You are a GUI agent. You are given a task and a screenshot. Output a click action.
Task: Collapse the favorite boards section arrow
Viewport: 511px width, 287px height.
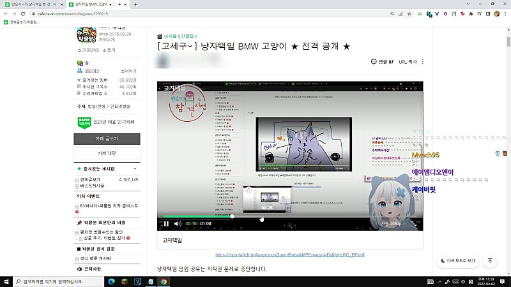point(135,169)
